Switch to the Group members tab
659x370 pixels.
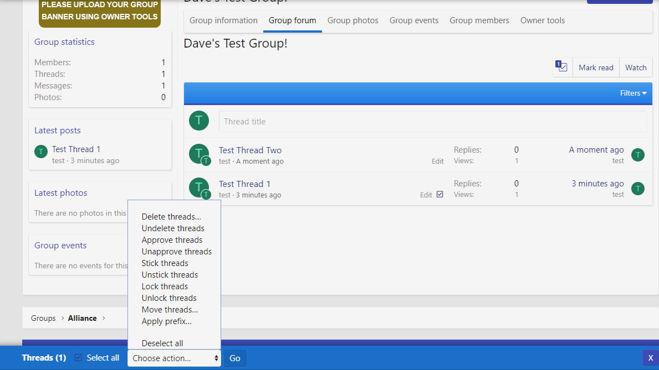click(x=479, y=20)
